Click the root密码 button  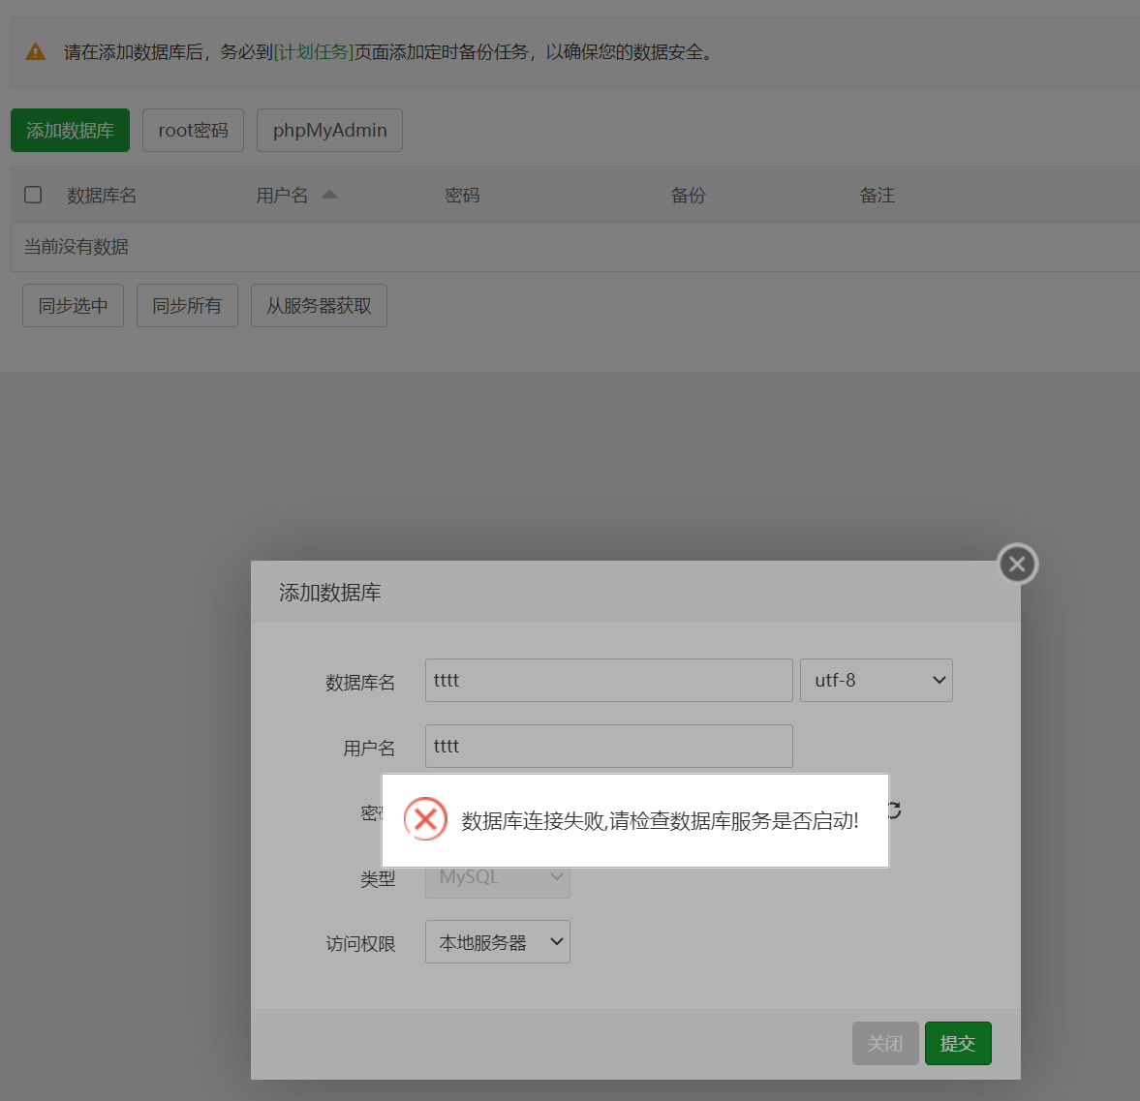[193, 130]
